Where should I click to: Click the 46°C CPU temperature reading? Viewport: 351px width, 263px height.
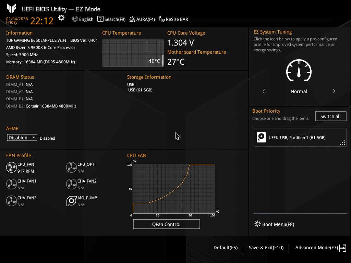[x=154, y=61]
